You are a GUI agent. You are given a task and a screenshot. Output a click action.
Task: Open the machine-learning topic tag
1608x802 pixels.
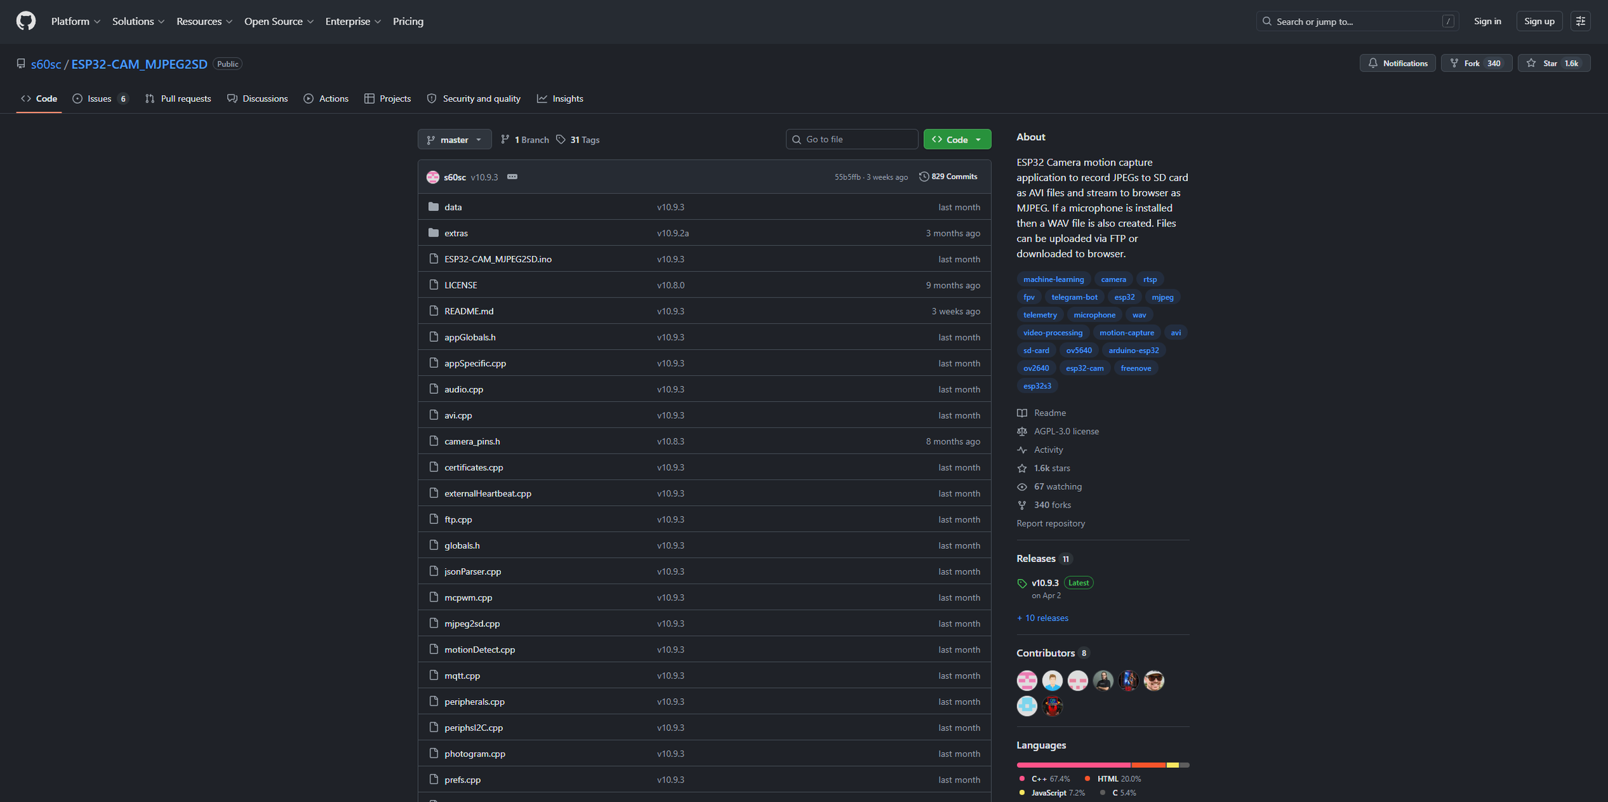click(1053, 279)
